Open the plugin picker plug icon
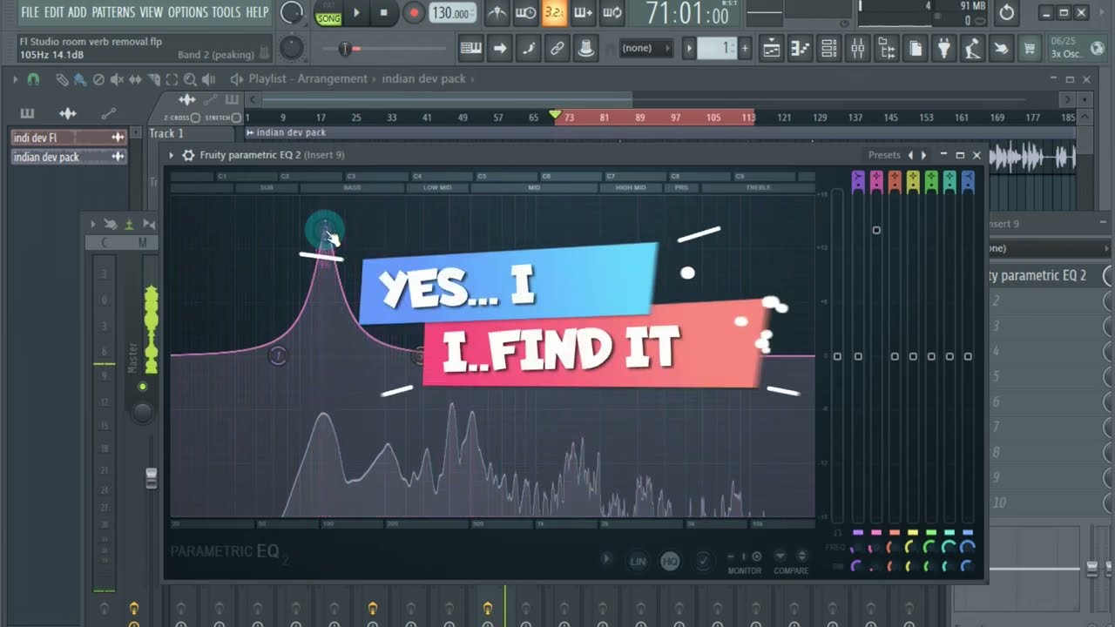Viewport: 1115px width, 627px height. (943, 49)
